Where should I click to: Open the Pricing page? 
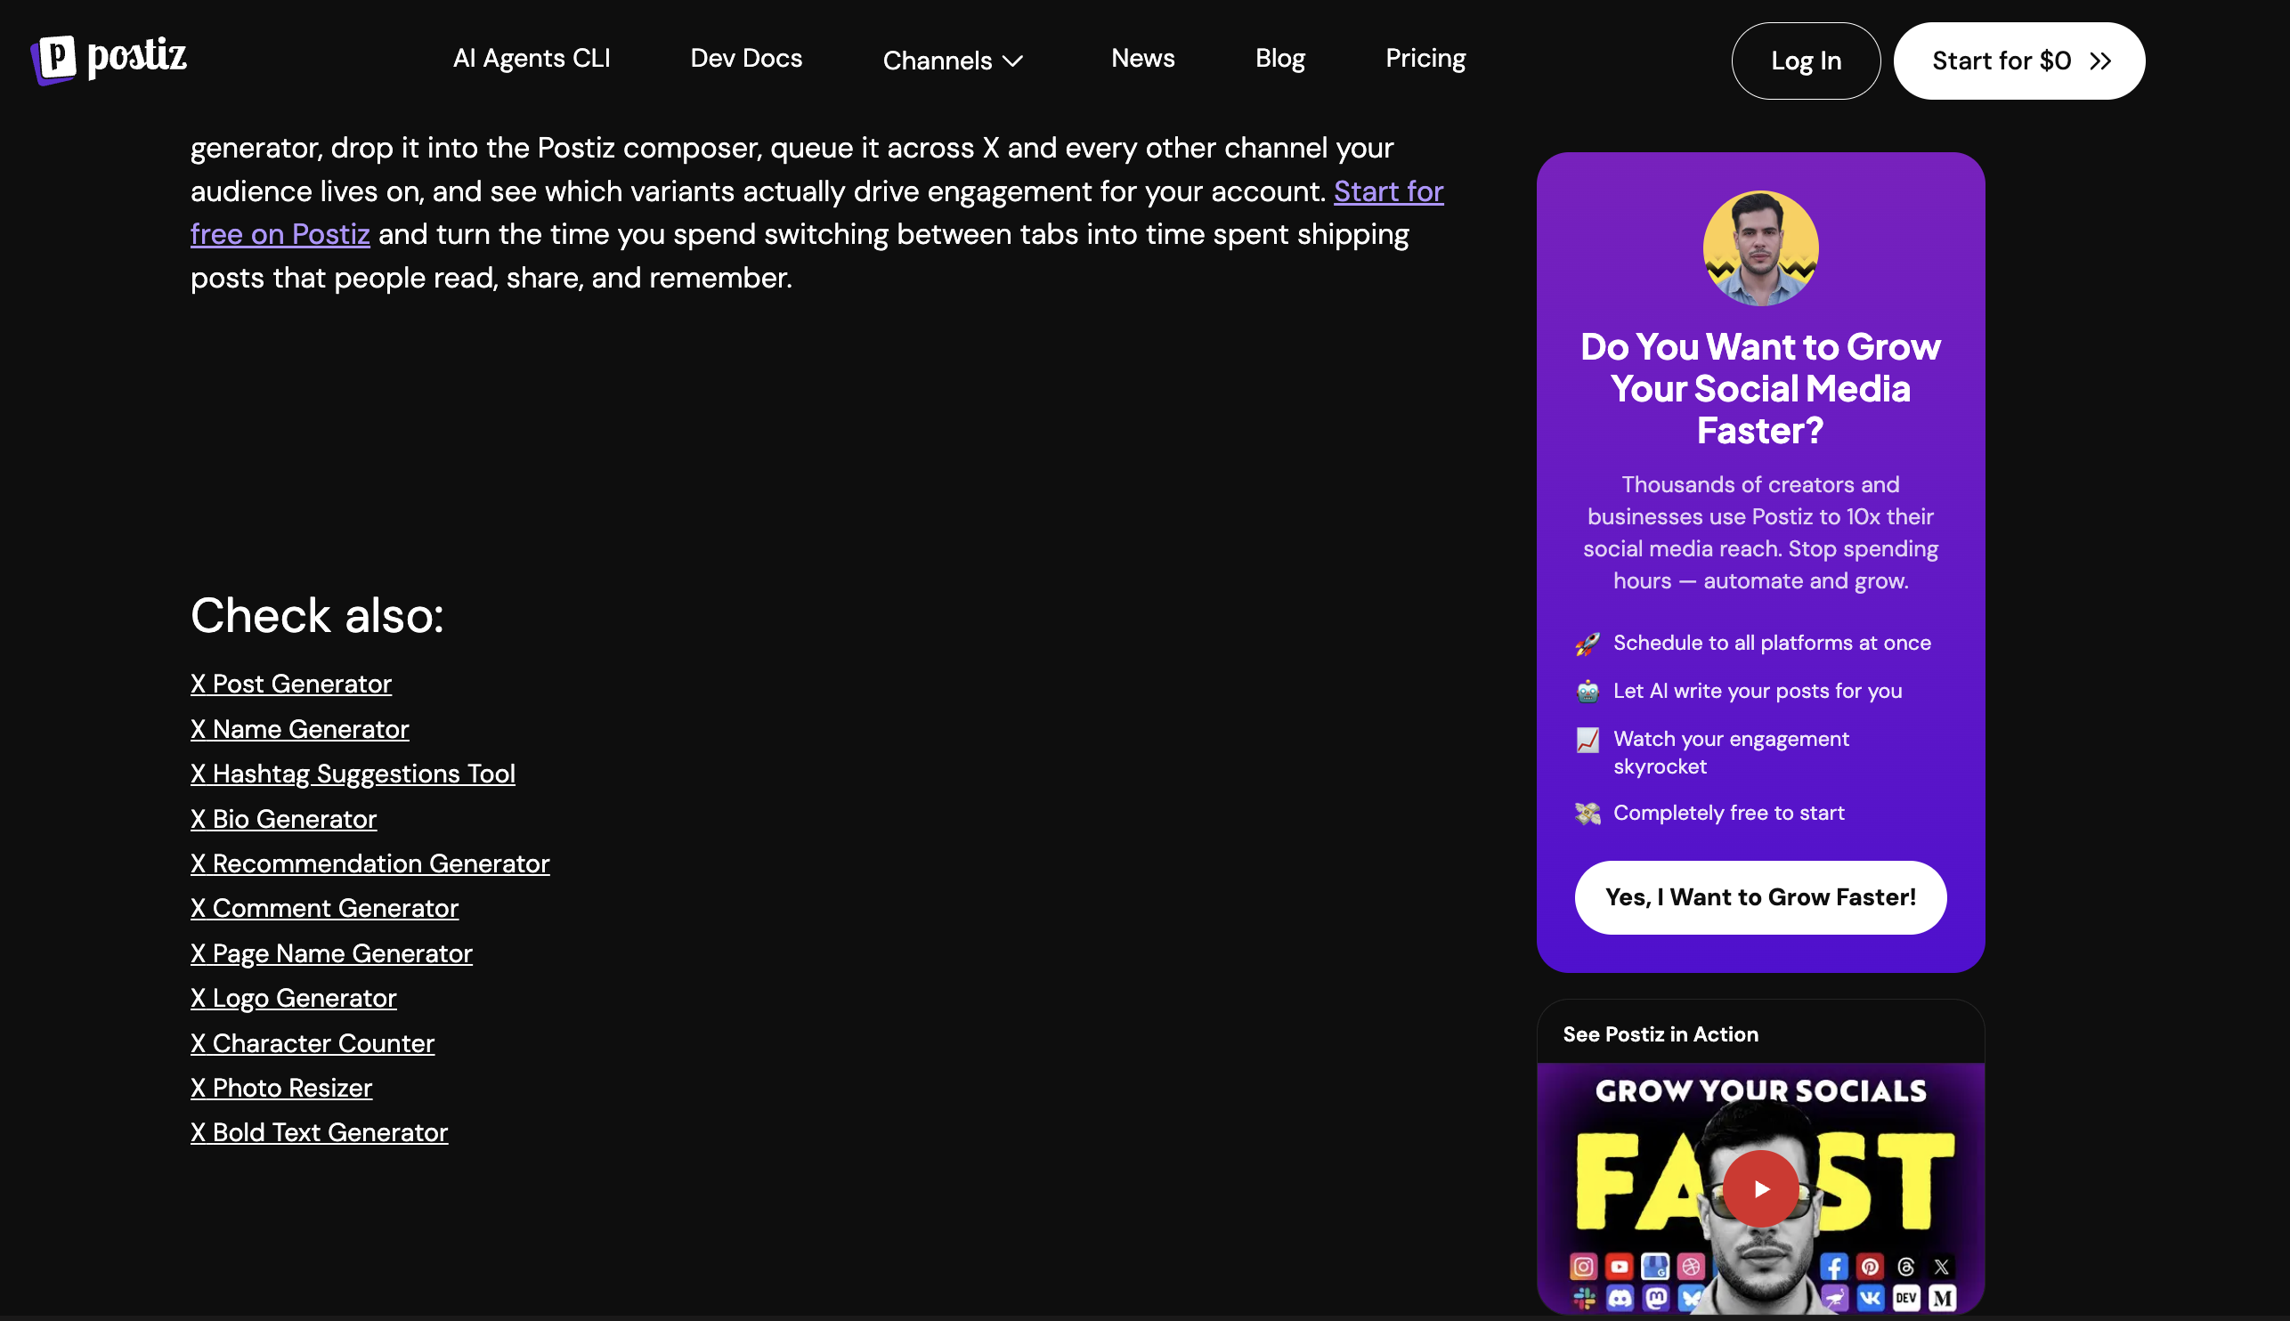click(1425, 59)
